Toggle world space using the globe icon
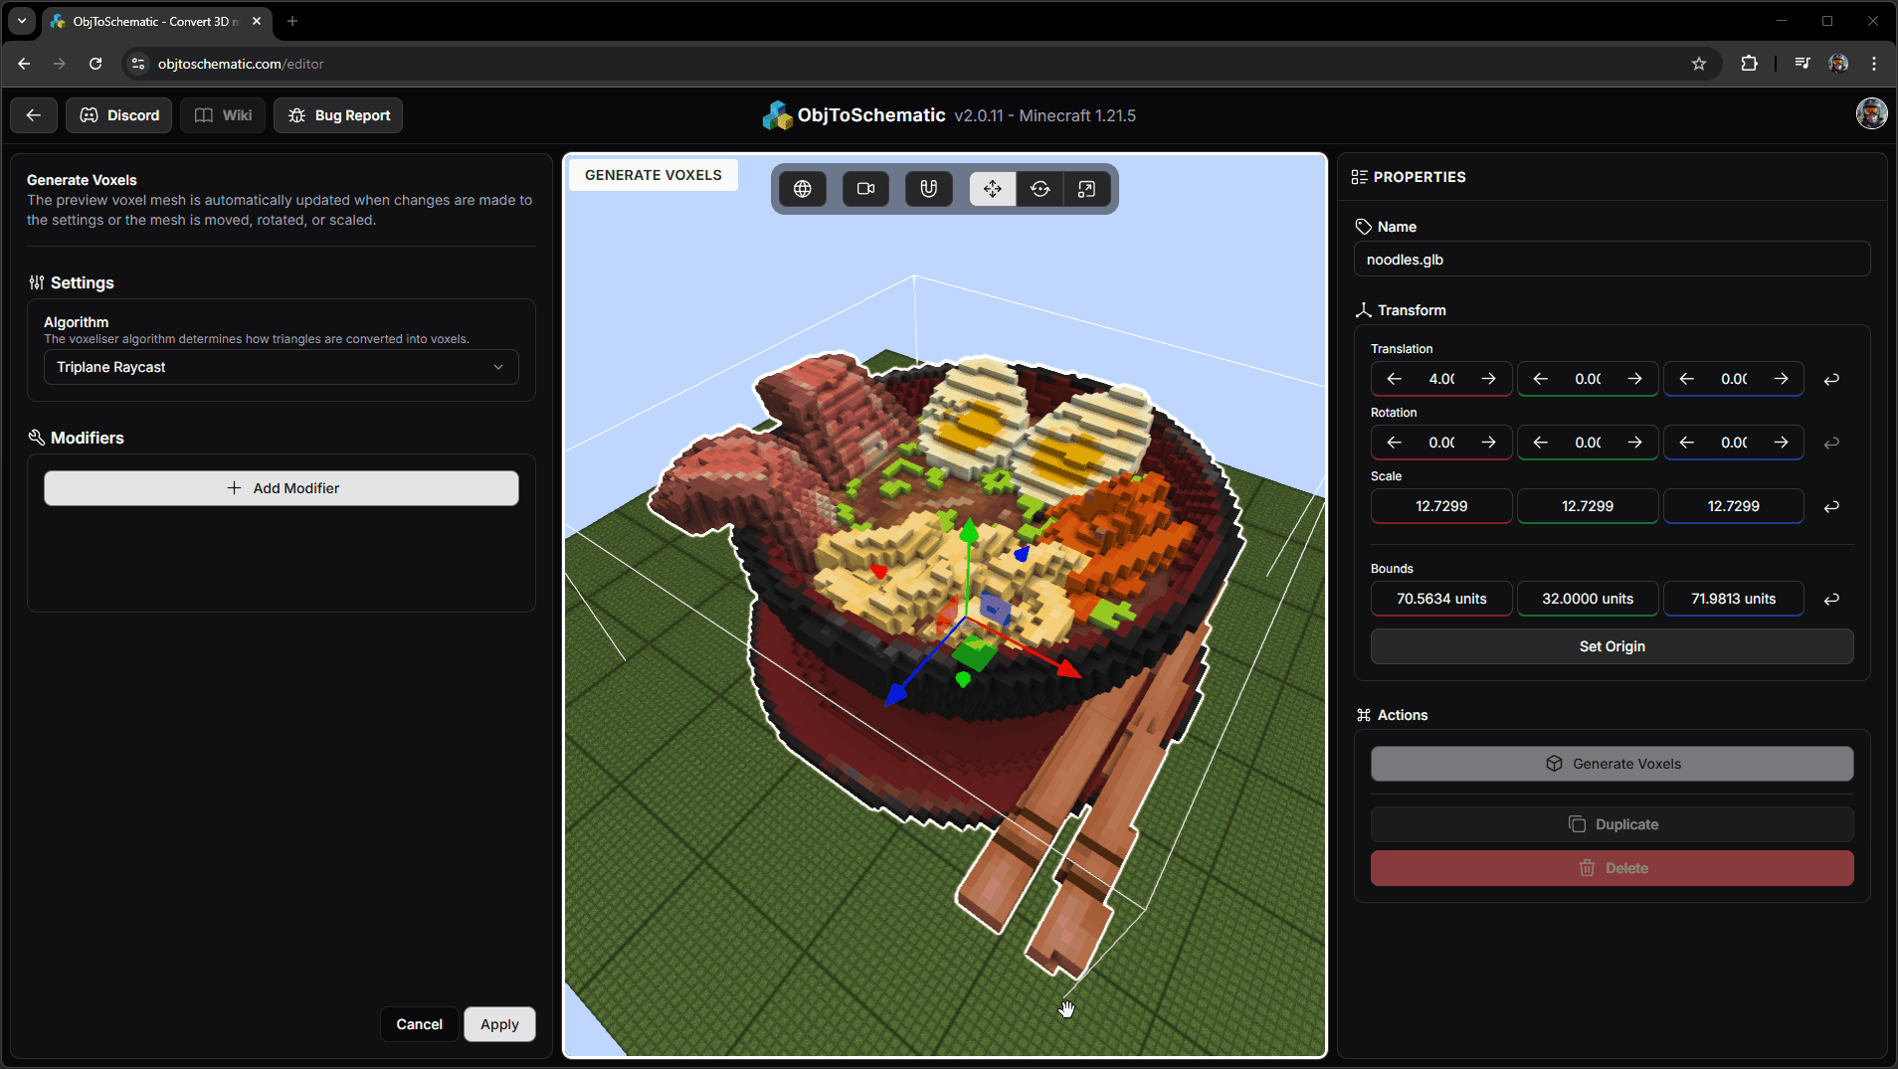Image resolution: width=1898 pixels, height=1069 pixels. pos(803,189)
